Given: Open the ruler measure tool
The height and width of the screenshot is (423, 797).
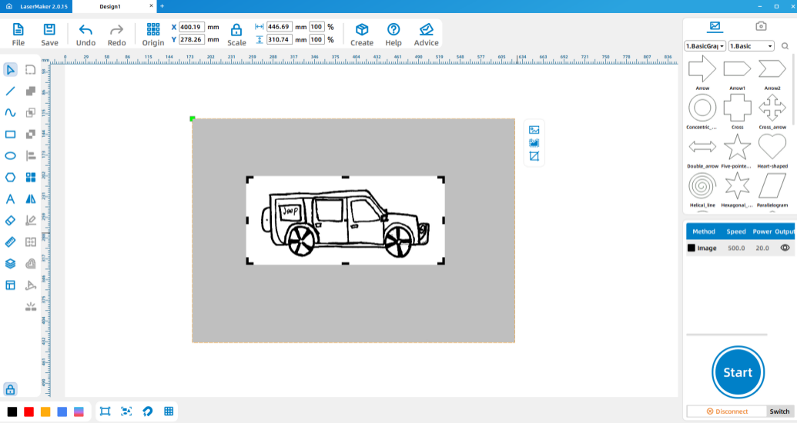Looking at the screenshot, I should 10,242.
